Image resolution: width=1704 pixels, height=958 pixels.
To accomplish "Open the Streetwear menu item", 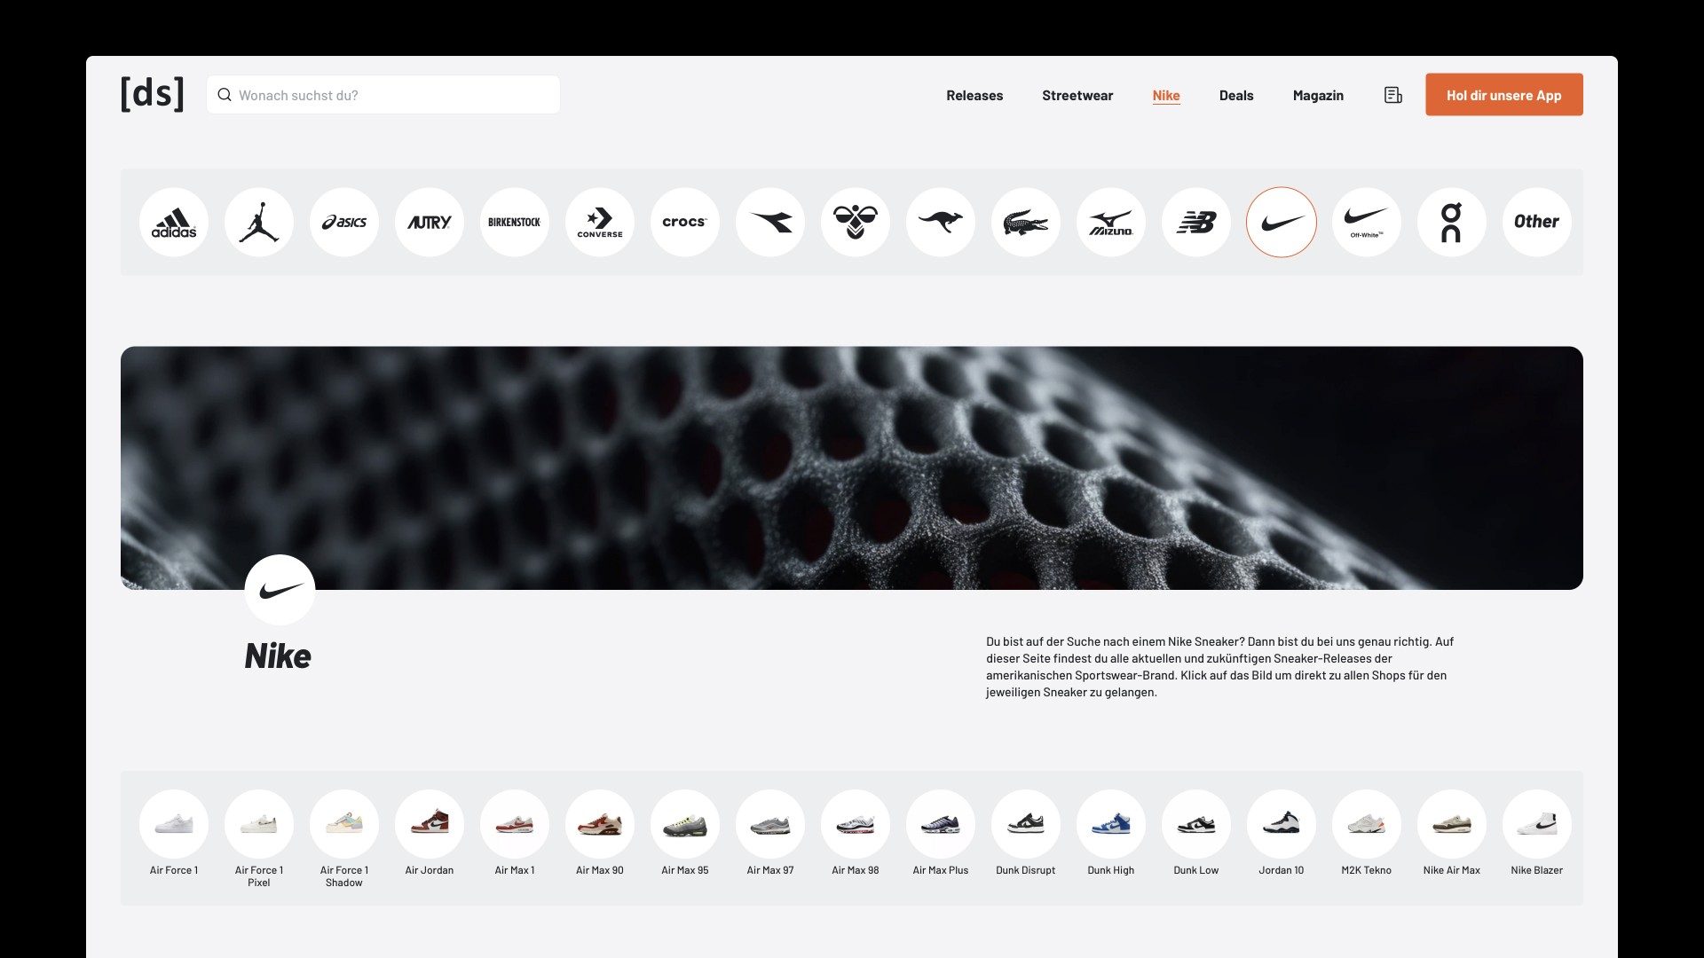I will 1077,95.
